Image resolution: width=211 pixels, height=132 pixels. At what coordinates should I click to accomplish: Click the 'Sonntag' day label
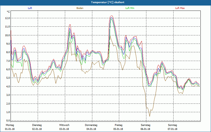172,125
